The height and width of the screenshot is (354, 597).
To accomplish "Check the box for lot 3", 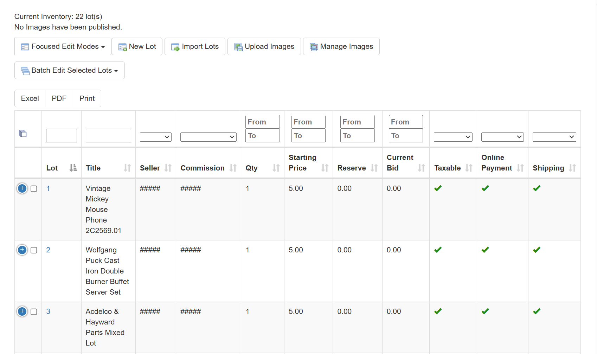I will (x=34, y=312).
